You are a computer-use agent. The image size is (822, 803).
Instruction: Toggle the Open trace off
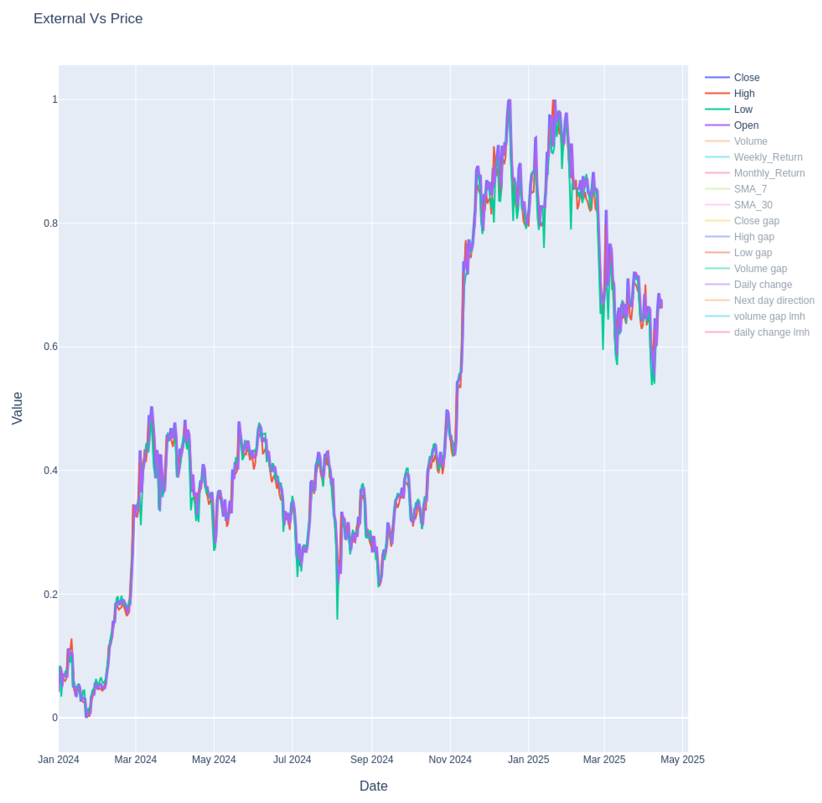click(x=746, y=125)
